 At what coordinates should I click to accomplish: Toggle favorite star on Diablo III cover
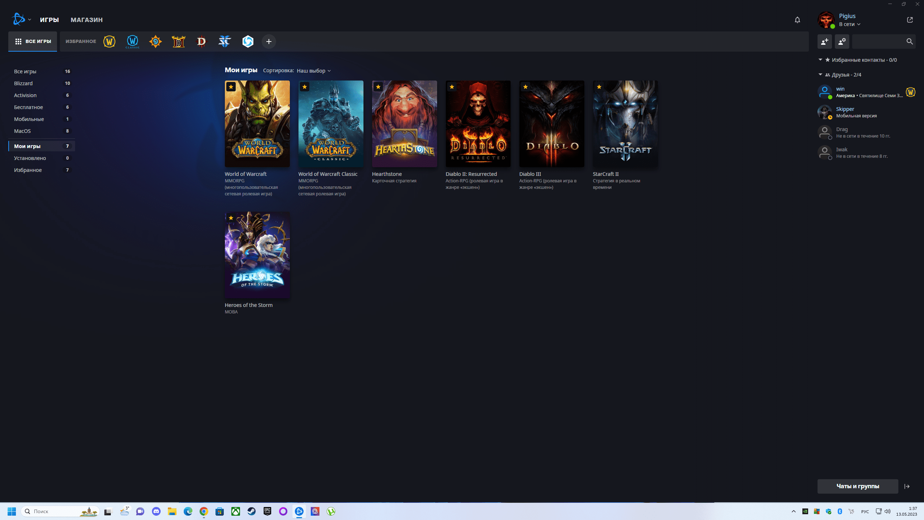(x=525, y=87)
